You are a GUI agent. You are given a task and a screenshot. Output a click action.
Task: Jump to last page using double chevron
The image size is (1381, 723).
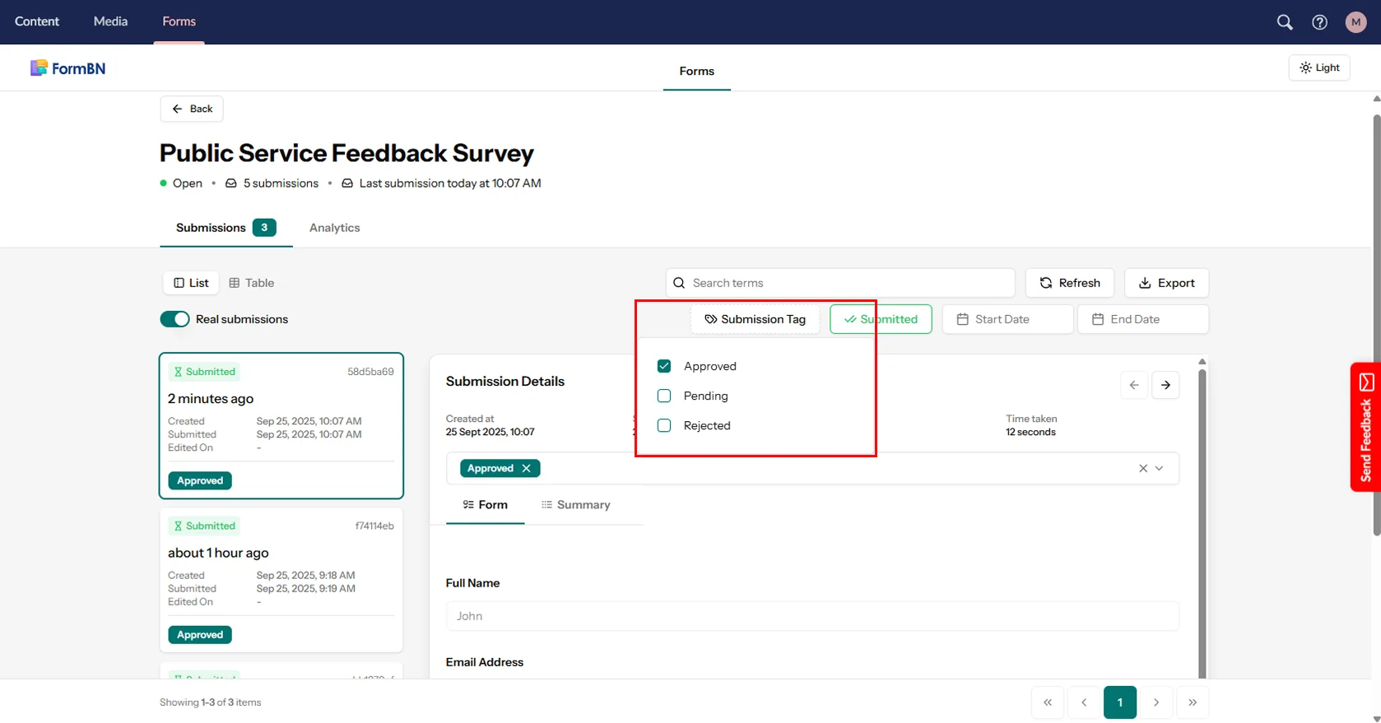1193,702
